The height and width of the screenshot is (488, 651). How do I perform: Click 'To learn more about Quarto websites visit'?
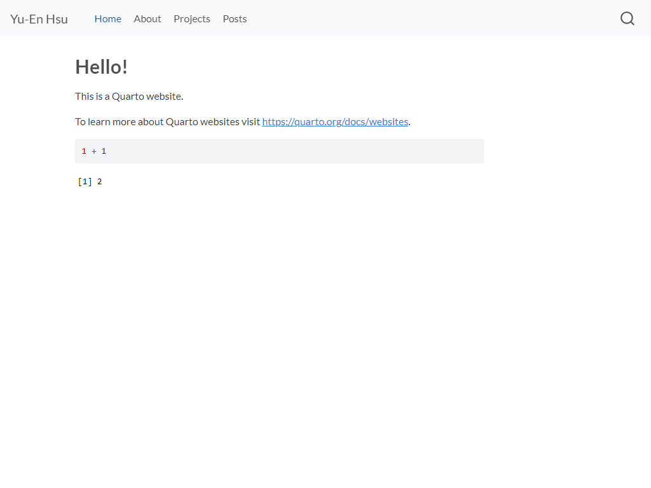coord(168,121)
